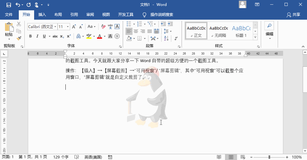The height and width of the screenshot is (160, 307).
Task: Toggle touch/mouse mode icon
Action: [36, 5]
